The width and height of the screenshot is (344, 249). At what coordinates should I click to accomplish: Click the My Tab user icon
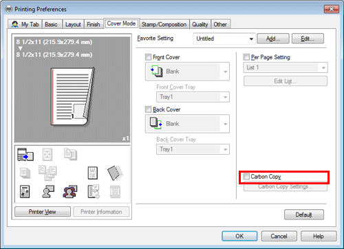click(x=15, y=24)
